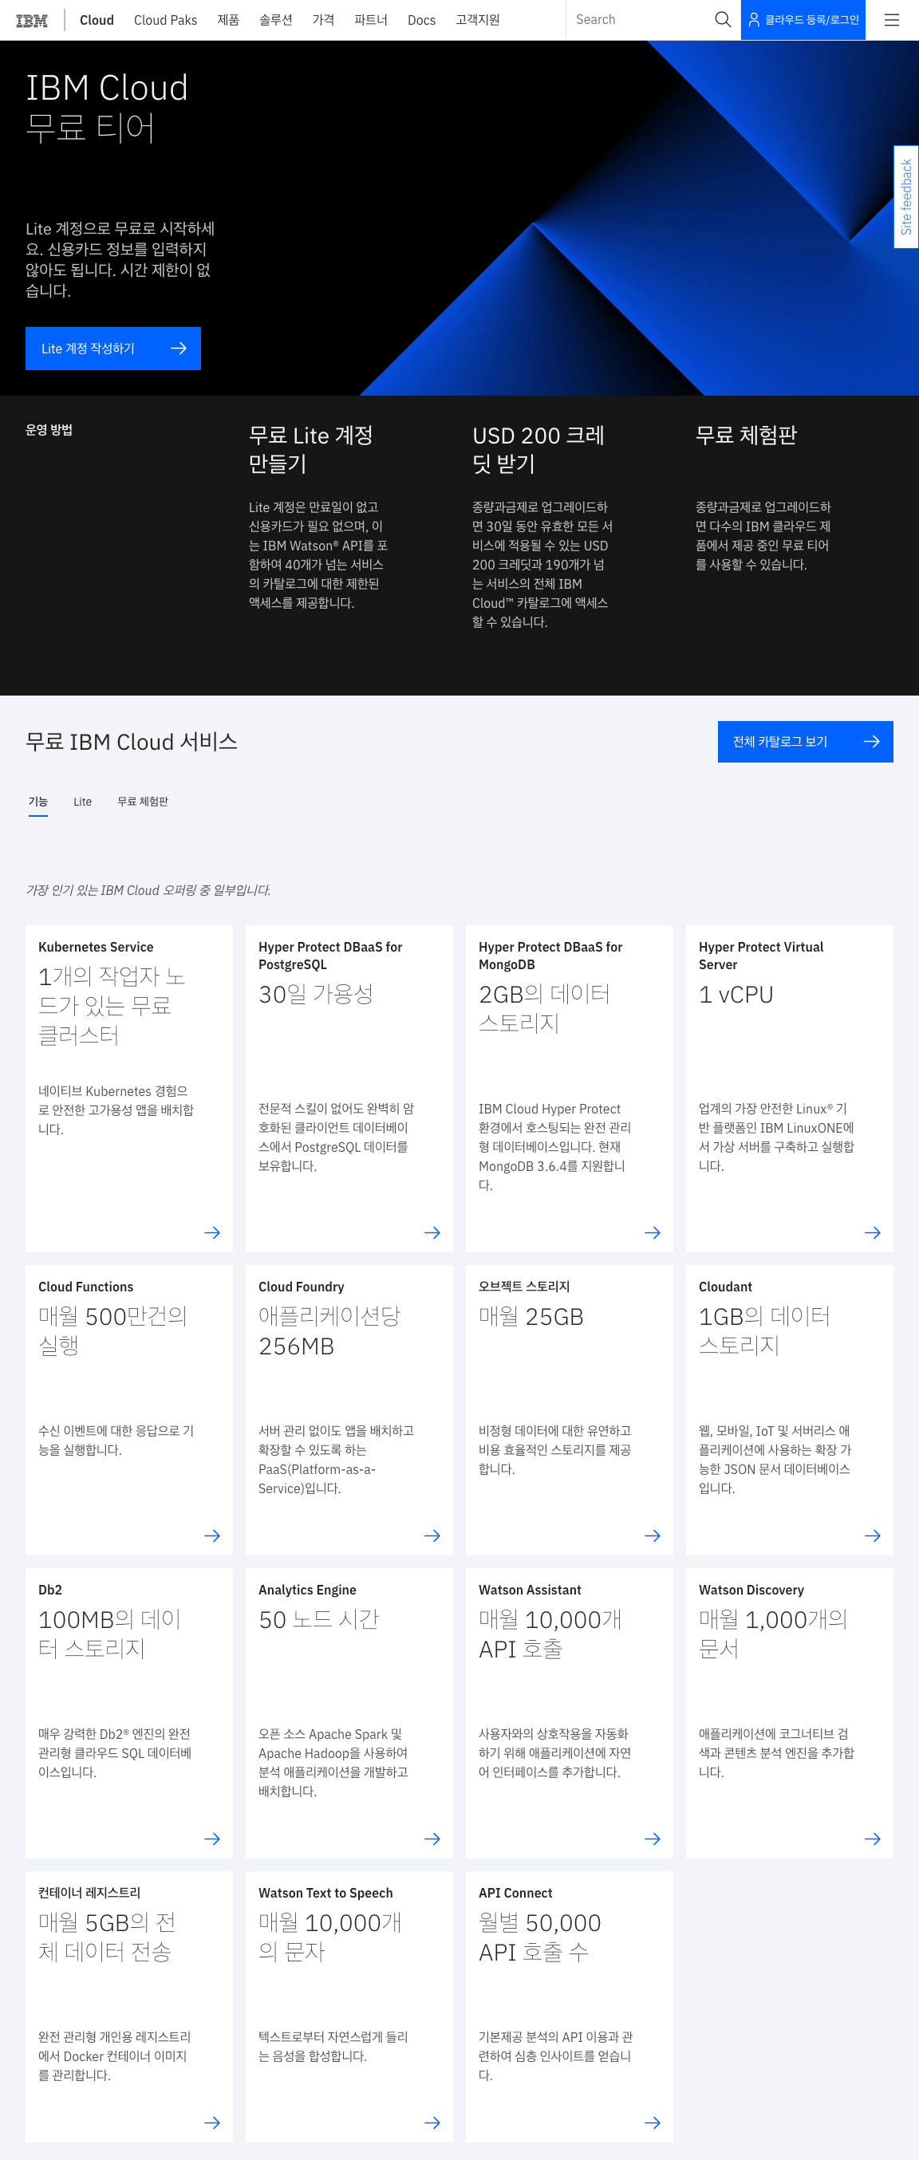The width and height of the screenshot is (919, 2160).
Task: Open the Watson Assistant card title
Action: [x=530, y=1590]
